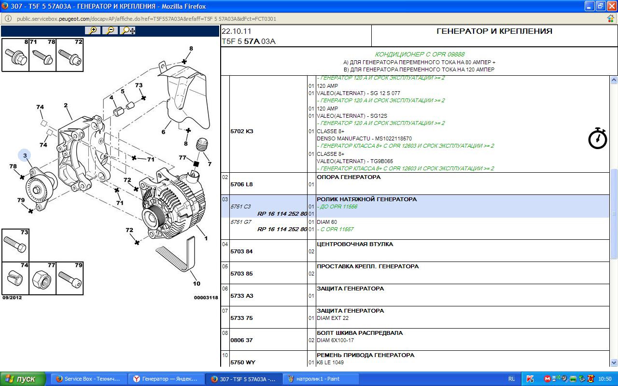This screenshot has height=386, width=618.
Task: Select ОПОРА ГЕНЕРАТОРА row title
Action: pos(349,177)
